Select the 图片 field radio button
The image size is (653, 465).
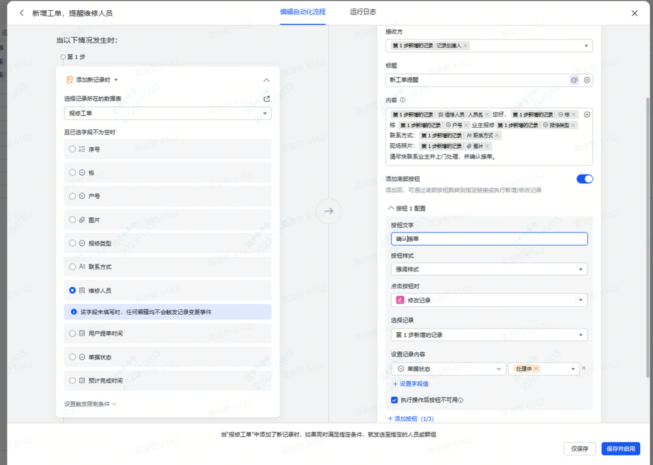click(73, 220)
